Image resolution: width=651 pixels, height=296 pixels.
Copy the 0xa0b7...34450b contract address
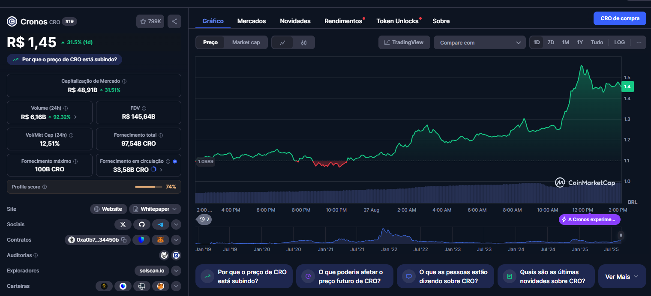[x=124, y=240]
